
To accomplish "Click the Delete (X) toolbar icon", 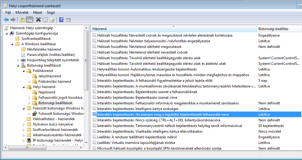I will (x=38, y=20).
